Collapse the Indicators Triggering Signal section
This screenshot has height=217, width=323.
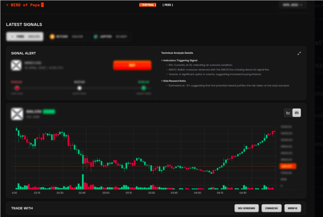[179, 60]
